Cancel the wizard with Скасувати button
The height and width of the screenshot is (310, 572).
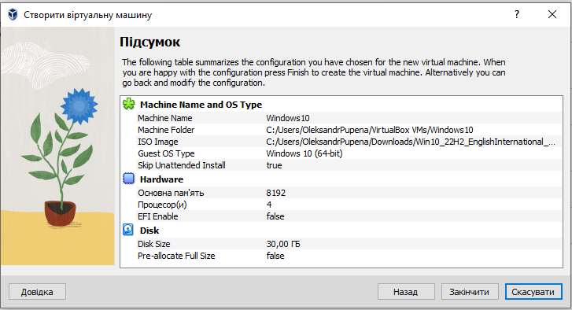(x=533, y=292)
